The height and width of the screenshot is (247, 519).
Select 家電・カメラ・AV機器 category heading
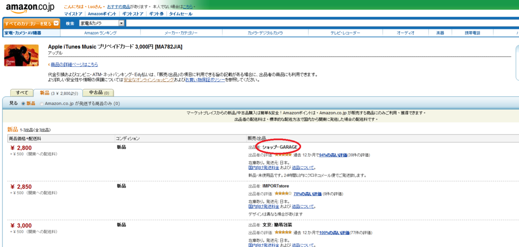click(22, 33)
